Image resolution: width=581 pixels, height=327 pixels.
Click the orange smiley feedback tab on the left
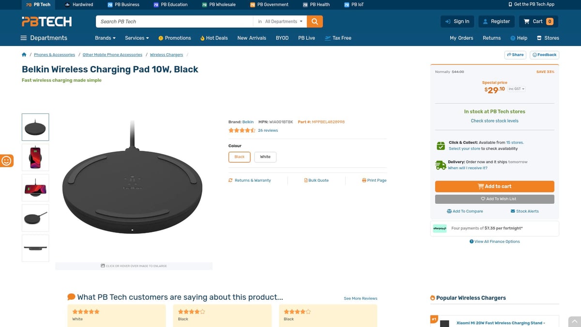[x=7, y=160]
